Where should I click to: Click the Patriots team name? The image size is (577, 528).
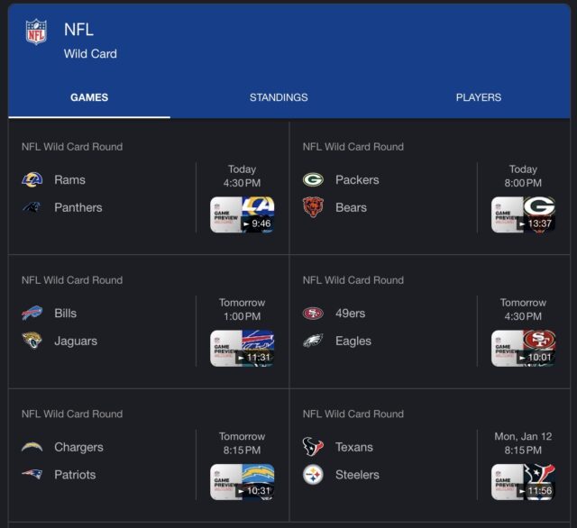coord(75,475)
